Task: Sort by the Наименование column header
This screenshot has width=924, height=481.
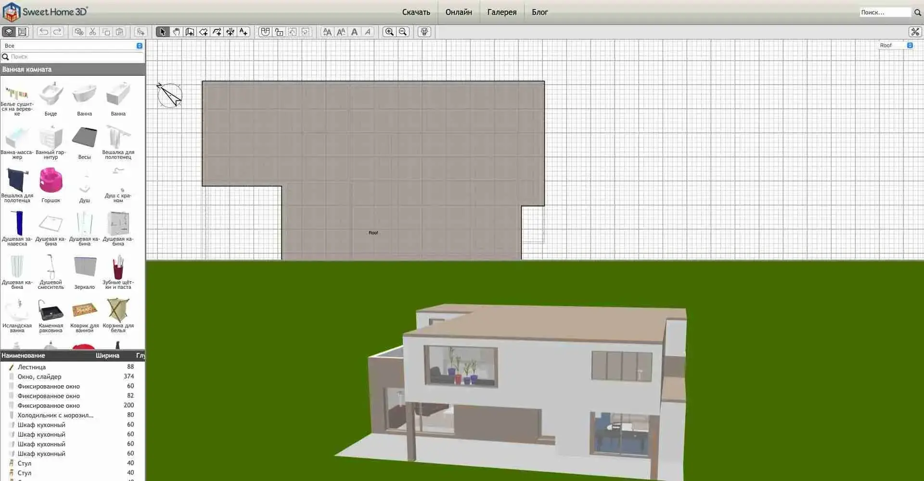Action: click(23, 356)
